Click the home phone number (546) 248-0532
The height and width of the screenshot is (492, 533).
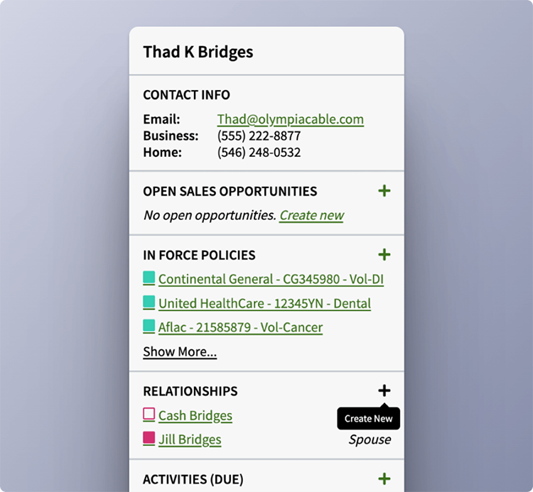coord(259,153)
